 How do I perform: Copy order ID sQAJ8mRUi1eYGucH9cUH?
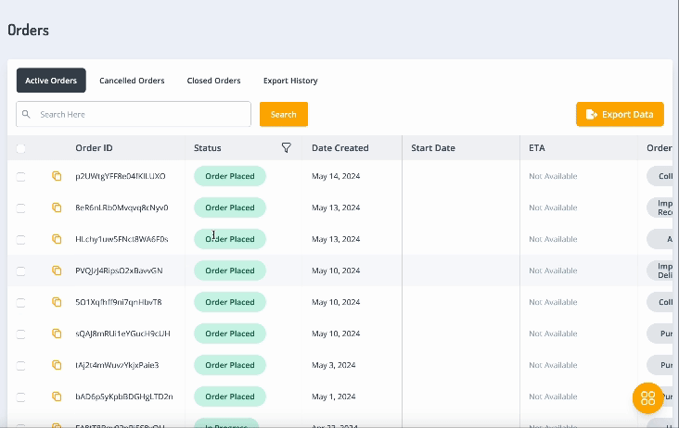(57, 334)
